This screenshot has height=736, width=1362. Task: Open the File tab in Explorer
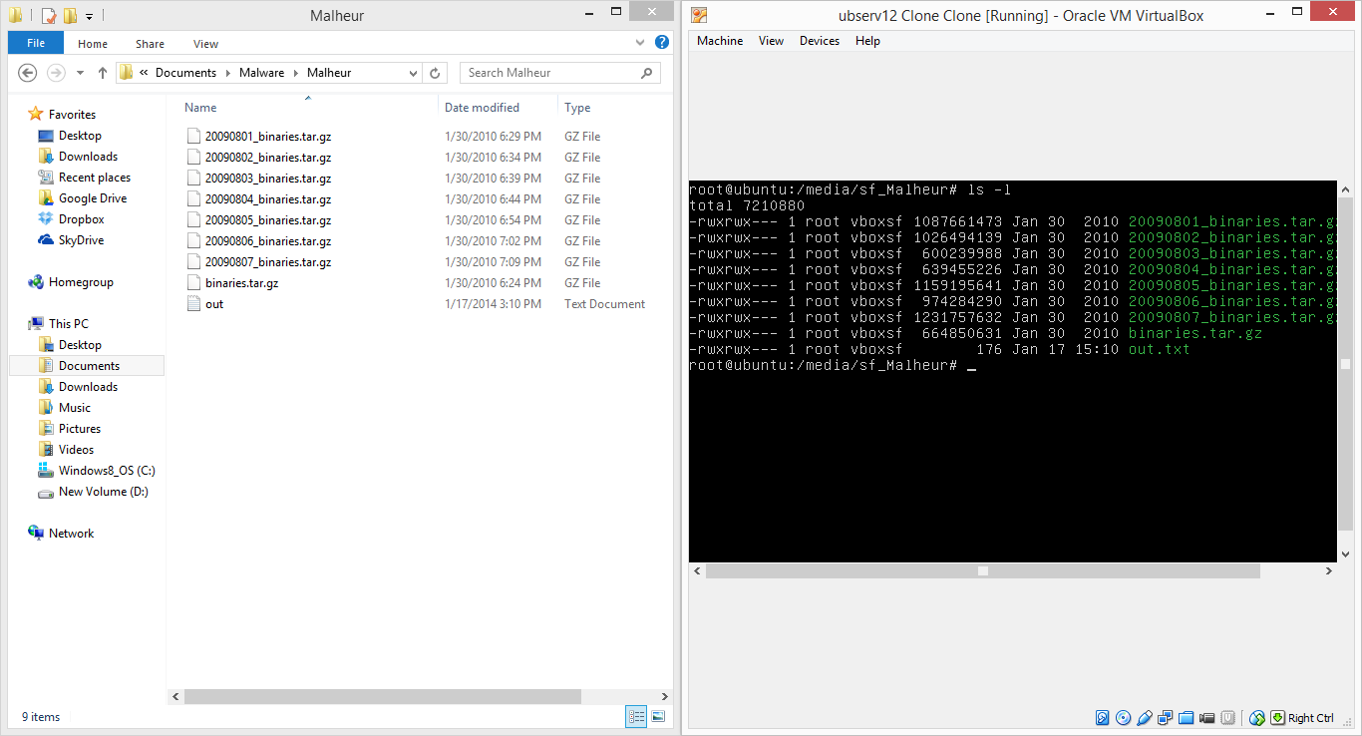[36, 43]
